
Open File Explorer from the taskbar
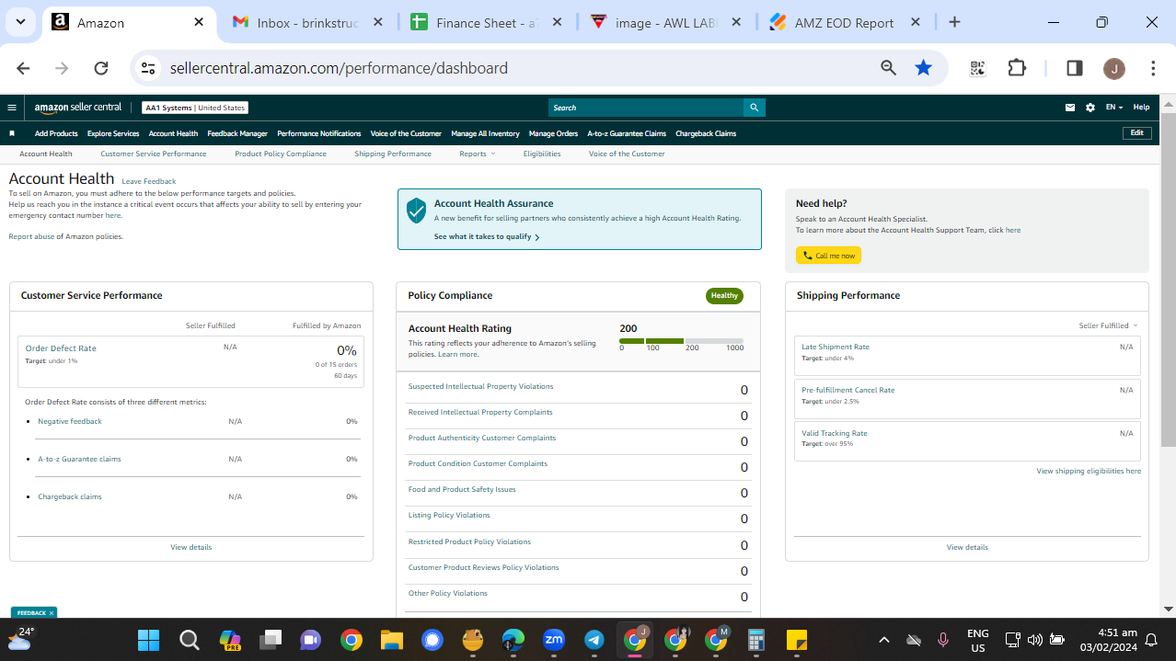pyautogui.click(x=392, y=640)
